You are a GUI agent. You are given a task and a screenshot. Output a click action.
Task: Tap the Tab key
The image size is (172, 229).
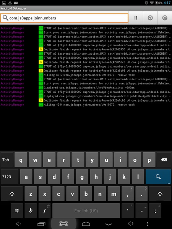[7, 160]
